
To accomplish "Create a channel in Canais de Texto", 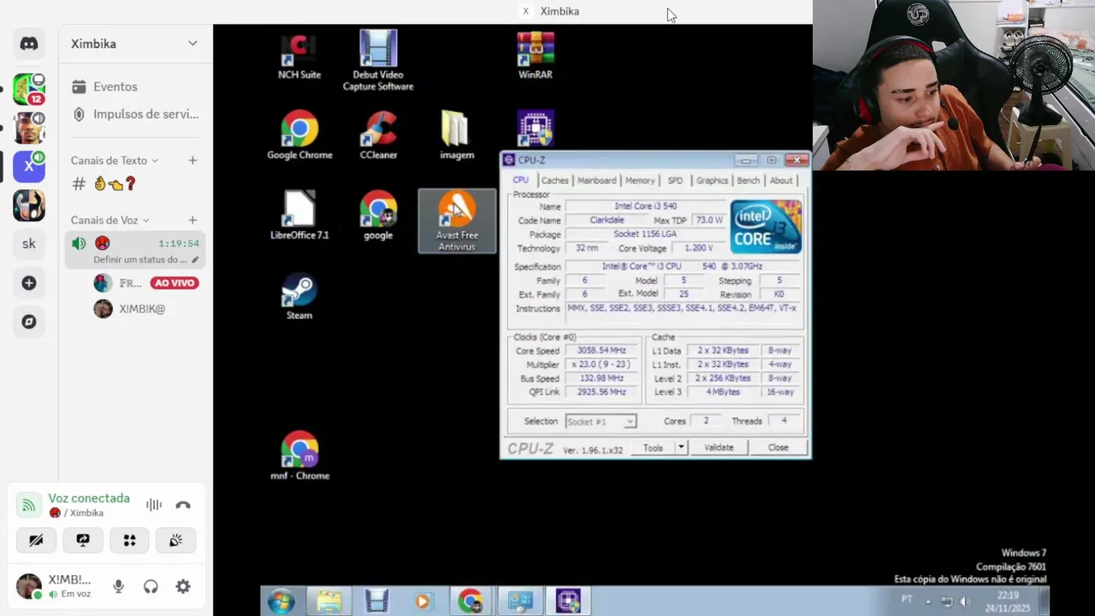I will click(x=192, y=161).
